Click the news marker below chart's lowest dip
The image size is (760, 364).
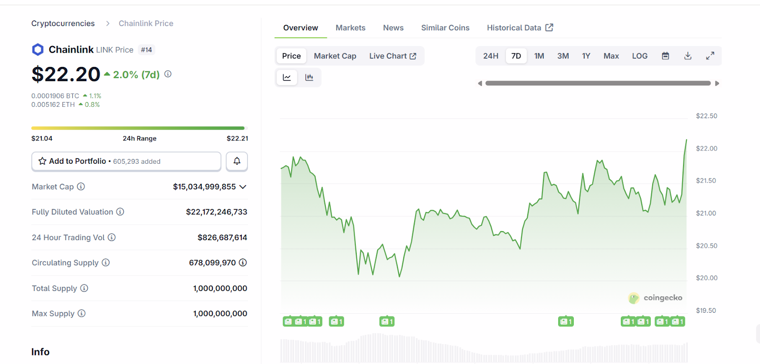point(387,322)
